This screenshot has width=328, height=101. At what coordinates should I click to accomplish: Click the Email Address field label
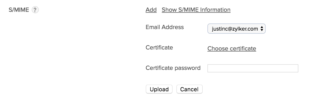[x=165, y=27]
